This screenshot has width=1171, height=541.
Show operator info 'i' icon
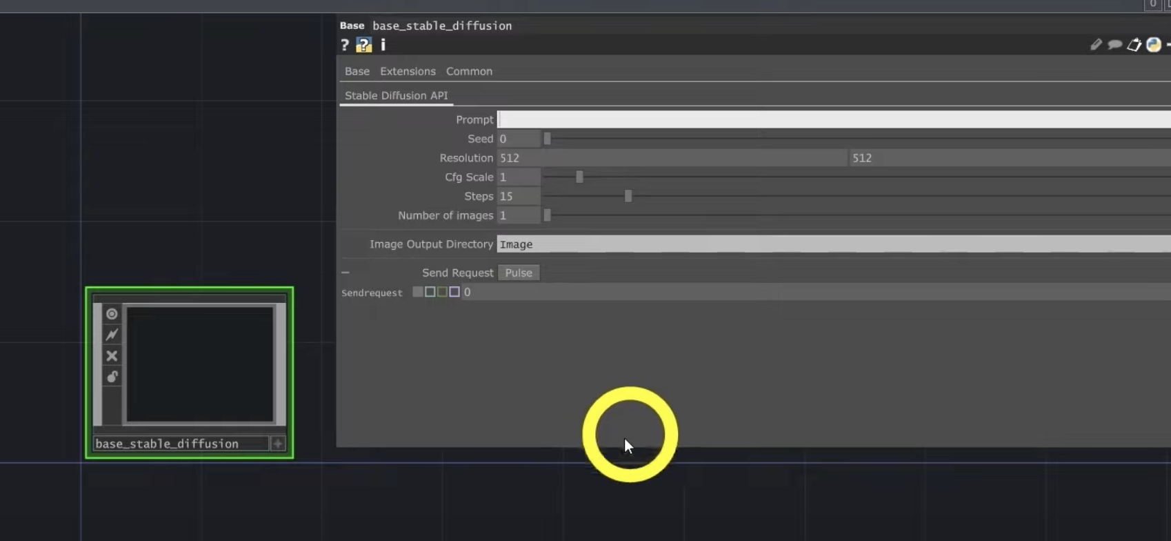[383, 45]
